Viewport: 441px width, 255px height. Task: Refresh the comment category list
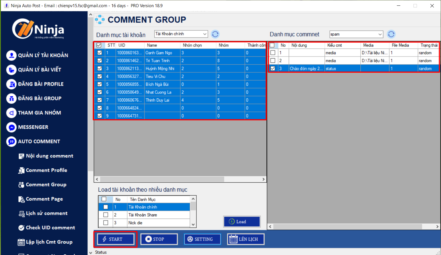[391, 34]
